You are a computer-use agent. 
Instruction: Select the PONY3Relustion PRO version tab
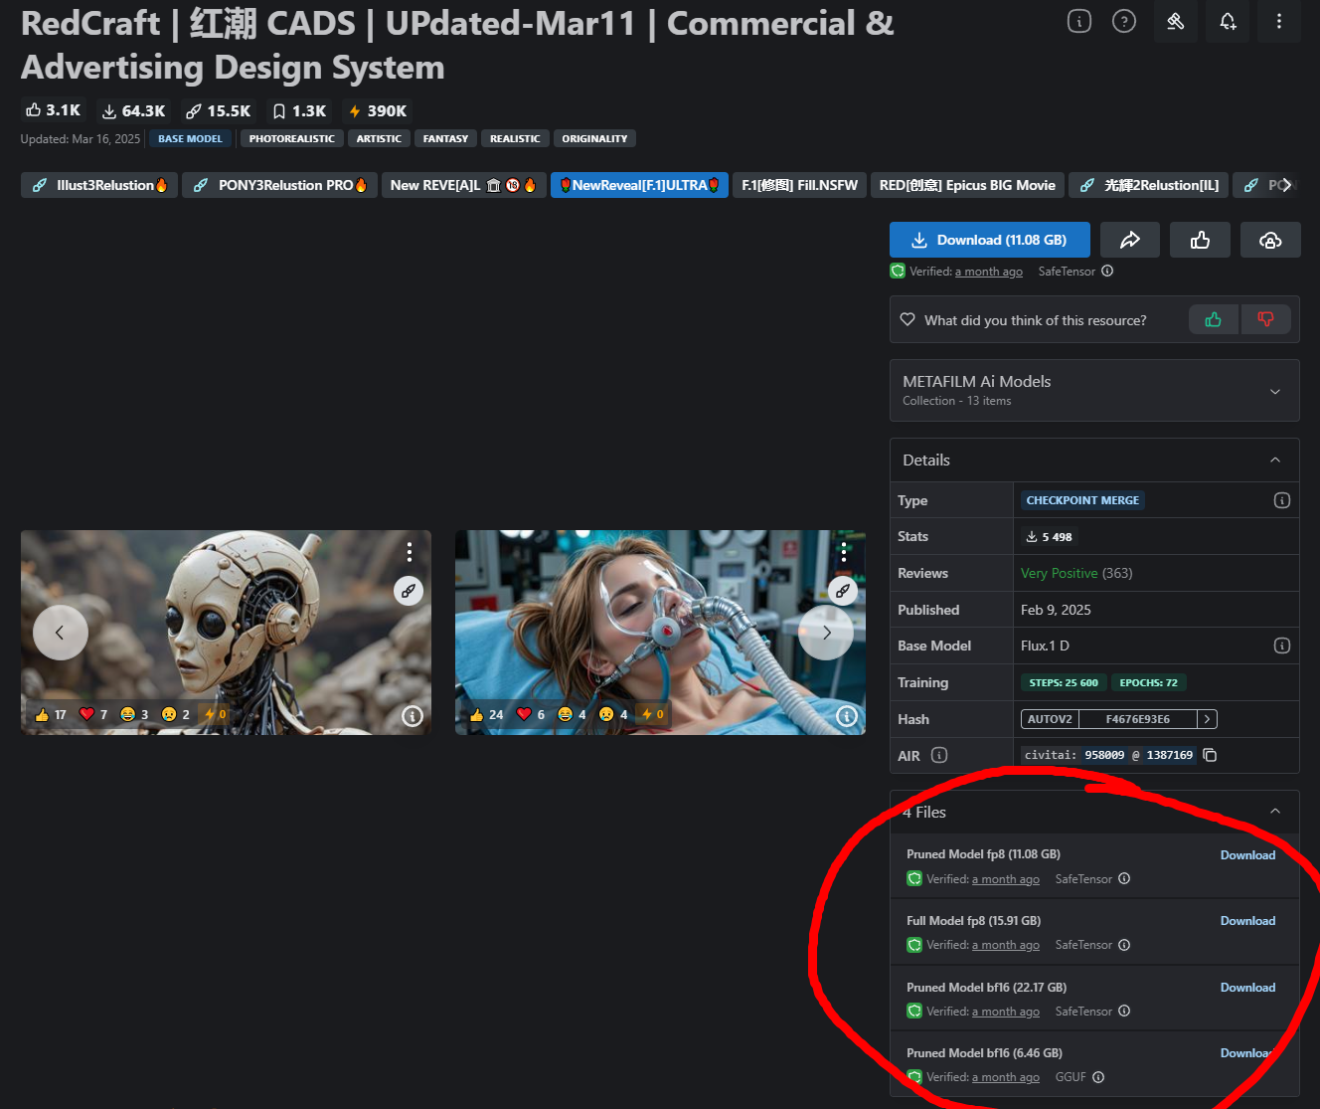pyautogui.click(x=279, y=185)
